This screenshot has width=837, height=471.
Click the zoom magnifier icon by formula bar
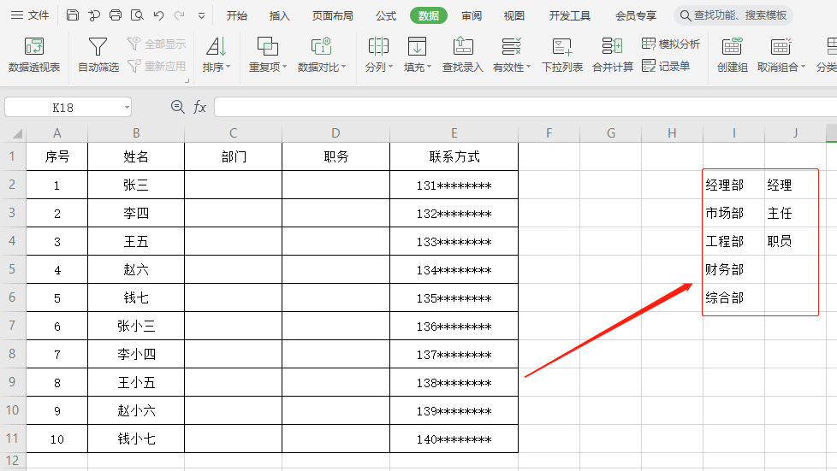pyautogui.click(x=178, y=107)
